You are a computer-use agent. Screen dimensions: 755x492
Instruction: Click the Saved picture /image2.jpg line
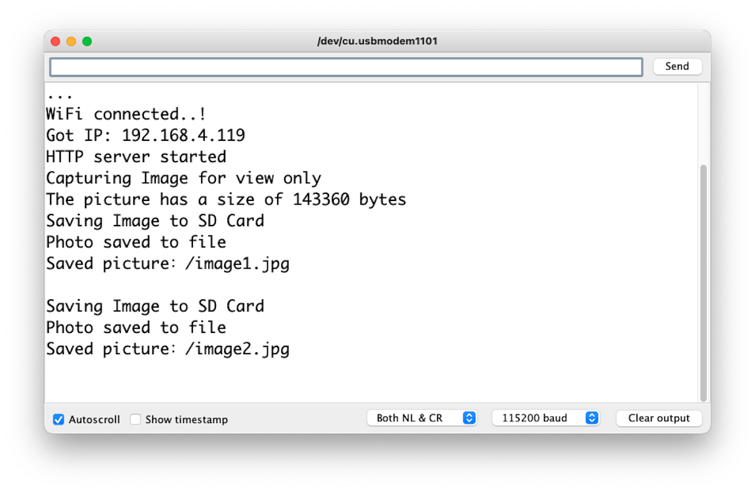coord(168,349)
